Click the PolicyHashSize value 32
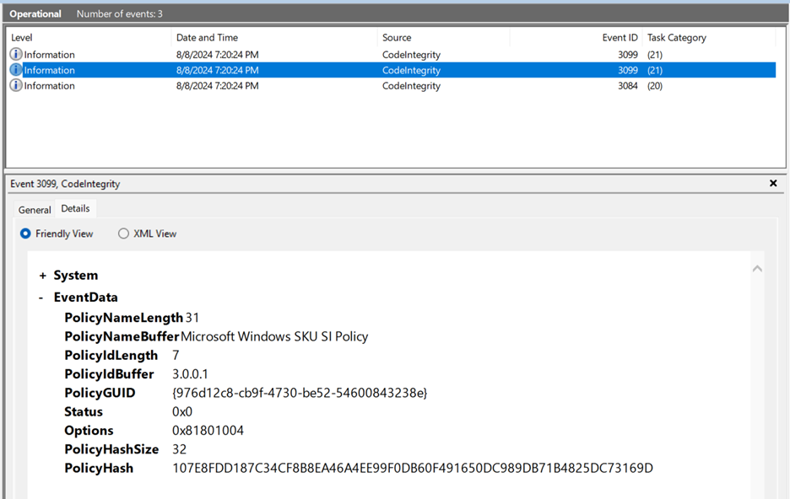790x499 pixels. pos(179,449)
